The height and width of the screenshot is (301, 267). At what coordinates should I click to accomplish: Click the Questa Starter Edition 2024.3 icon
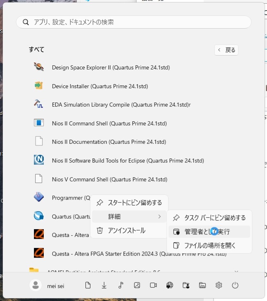(38, 253)
